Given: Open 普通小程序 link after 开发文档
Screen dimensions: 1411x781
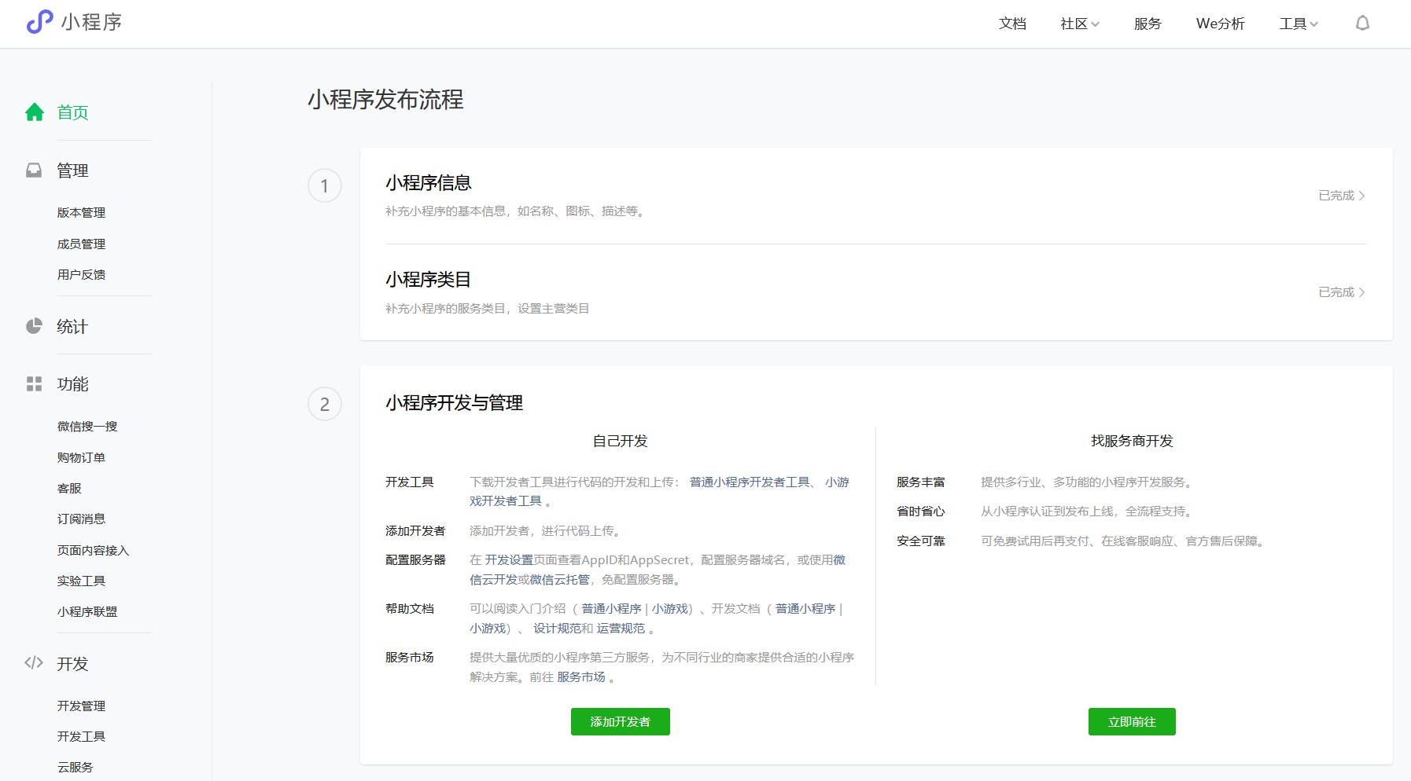Looking at the screenshot, I should pyautogui.click(x=805, y=608).
